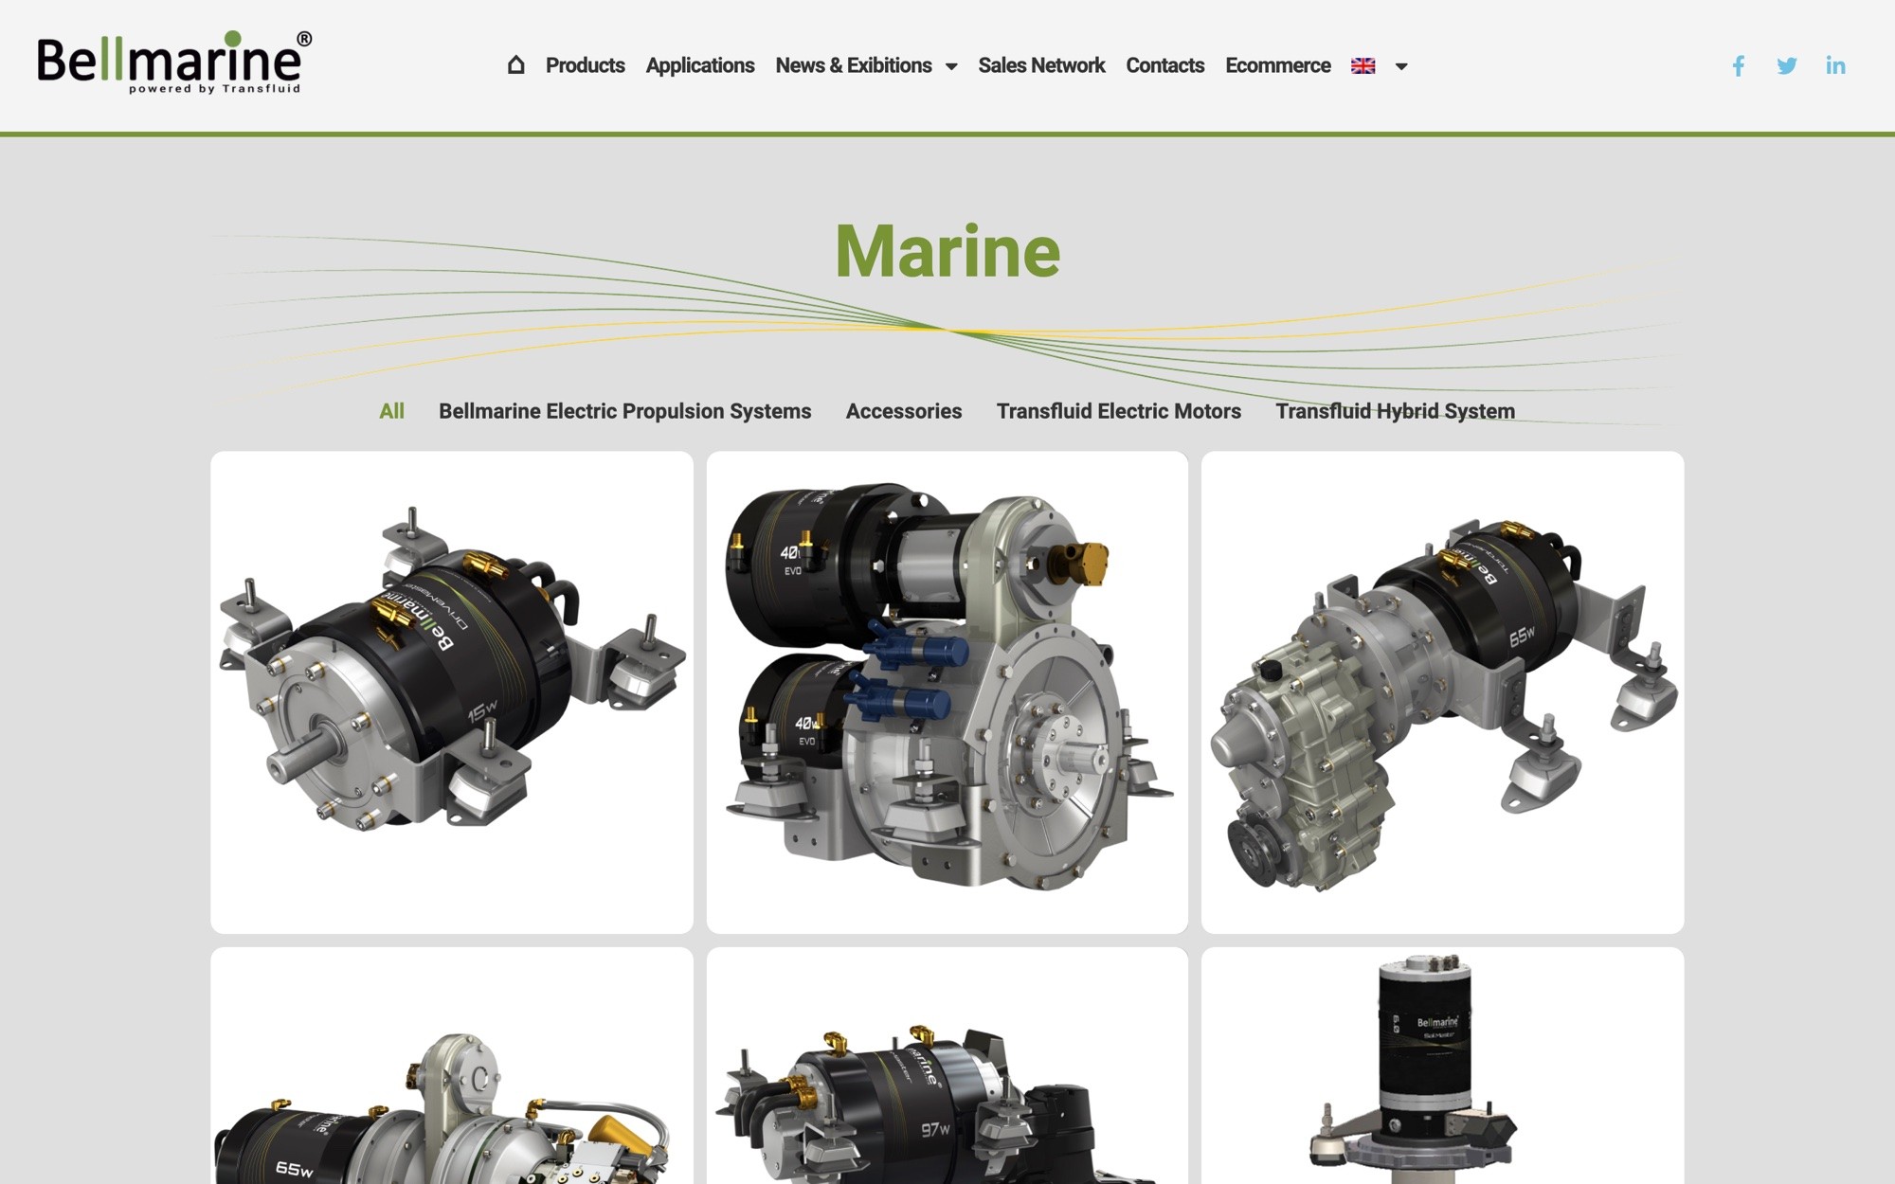
Task: Open the 65w motor with gearbox card
Action: click(x=1442, y=692)
